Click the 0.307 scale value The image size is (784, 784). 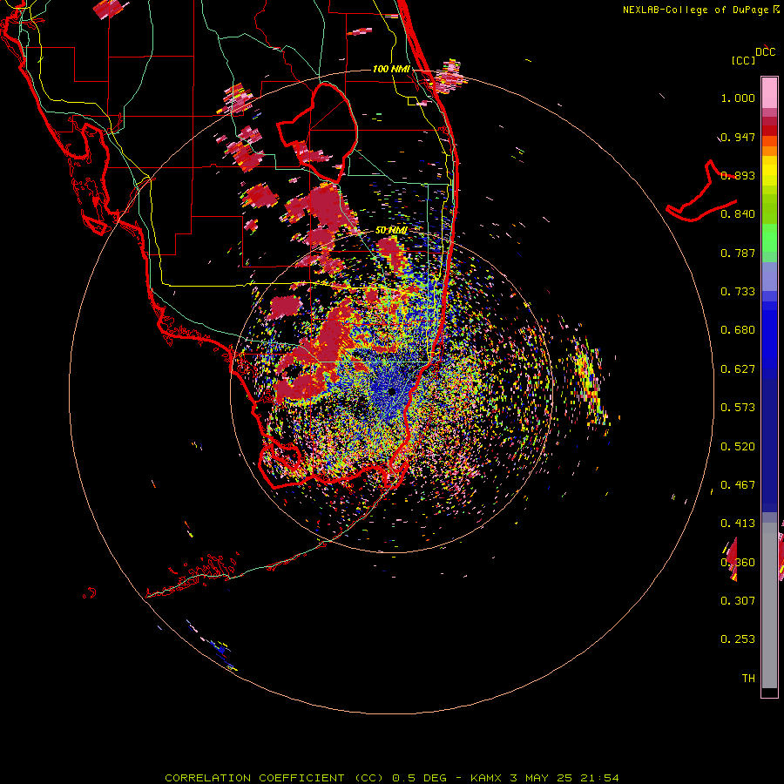738,601
